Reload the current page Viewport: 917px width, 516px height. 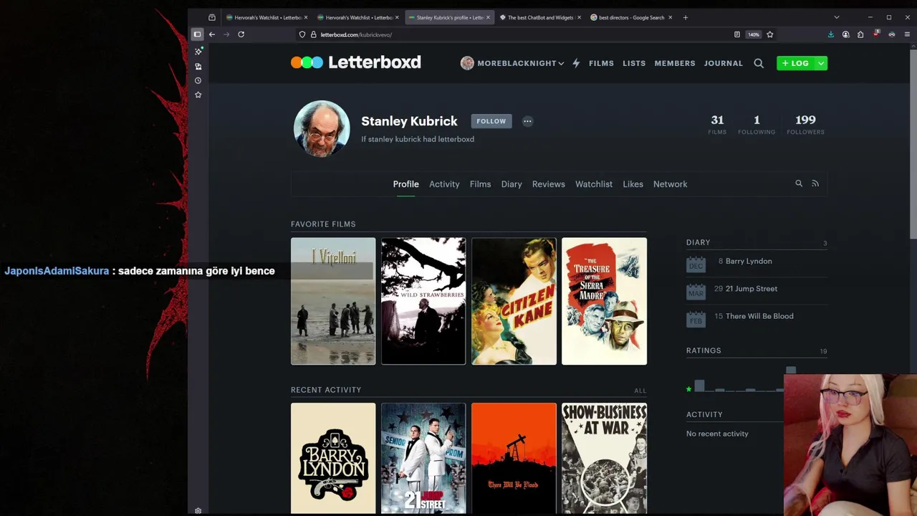241,34
